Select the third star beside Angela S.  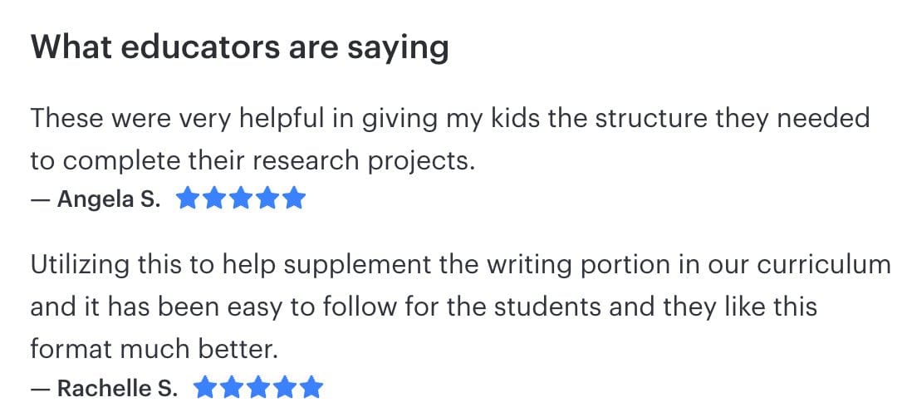coord(242,199)
